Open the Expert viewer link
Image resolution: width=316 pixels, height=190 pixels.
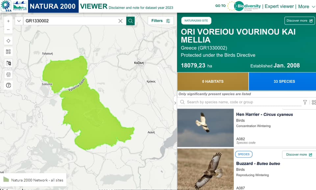click(279, 7)
